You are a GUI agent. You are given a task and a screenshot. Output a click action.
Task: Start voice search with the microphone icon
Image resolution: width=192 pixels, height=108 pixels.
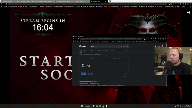coord(122,46)
